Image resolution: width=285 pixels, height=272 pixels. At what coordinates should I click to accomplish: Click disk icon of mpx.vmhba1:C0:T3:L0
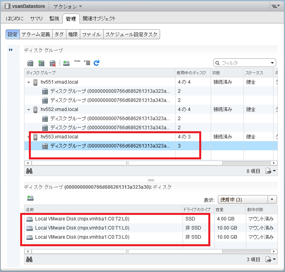tap(30, 237)
